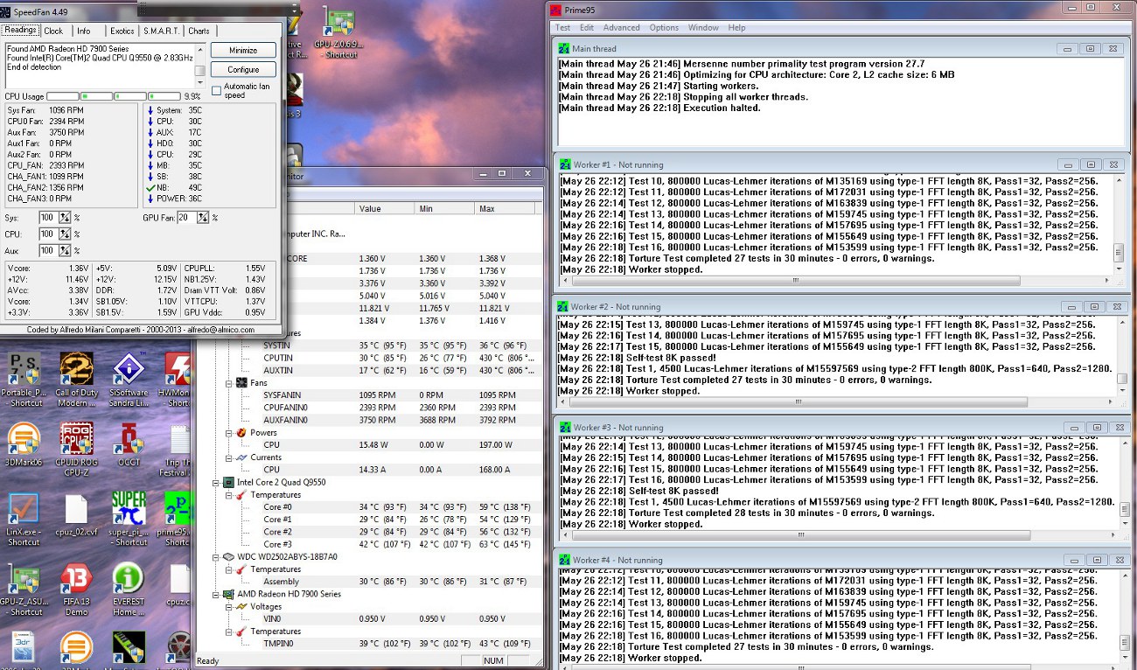Open the Charts tab in SpeedFan
The image size is (1137, 670).
pyautogui.click(x=199, y=31)
